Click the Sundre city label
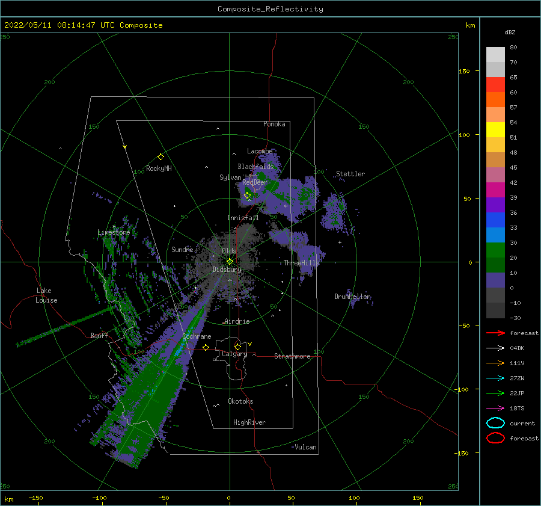Viewport: 541px width, 506px height. click(x=182, y=249)
